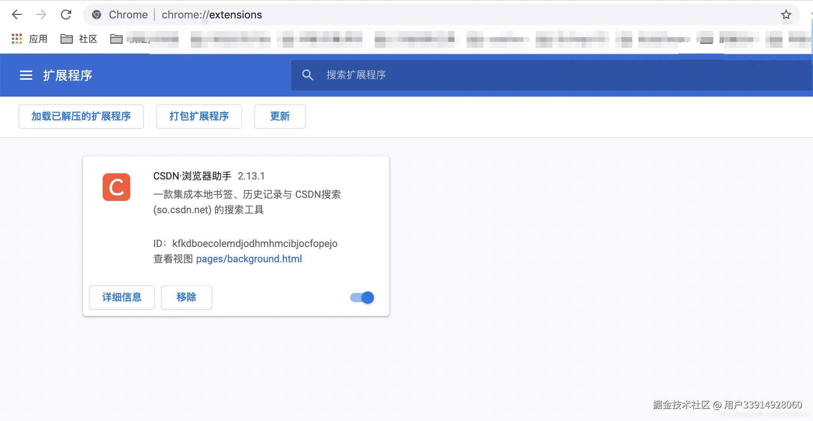Click the search magnifier icon
This screenshot has height=421, width=813.
[x=308, y=75]
